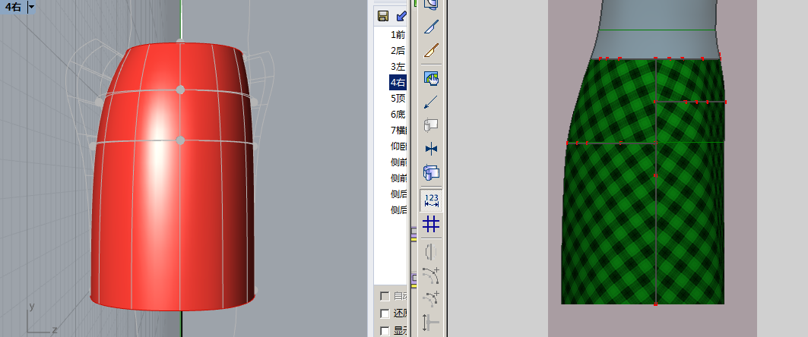
Task: Toggle the 123 dimension measure tool
Action: [431, 200]
